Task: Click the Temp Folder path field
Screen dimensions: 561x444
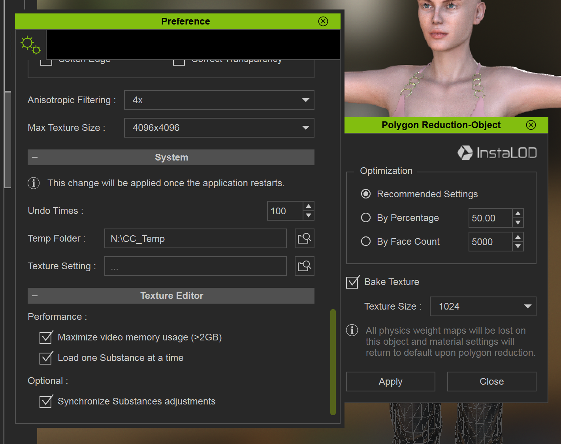Action: [196, 238]
